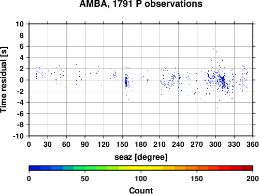
Task: Click the seaz [degree] axis label
Action: point(141,157)
